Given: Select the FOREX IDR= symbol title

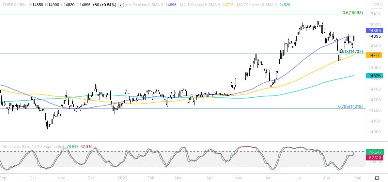Looking at the screenshot, I should click(14, 5).
